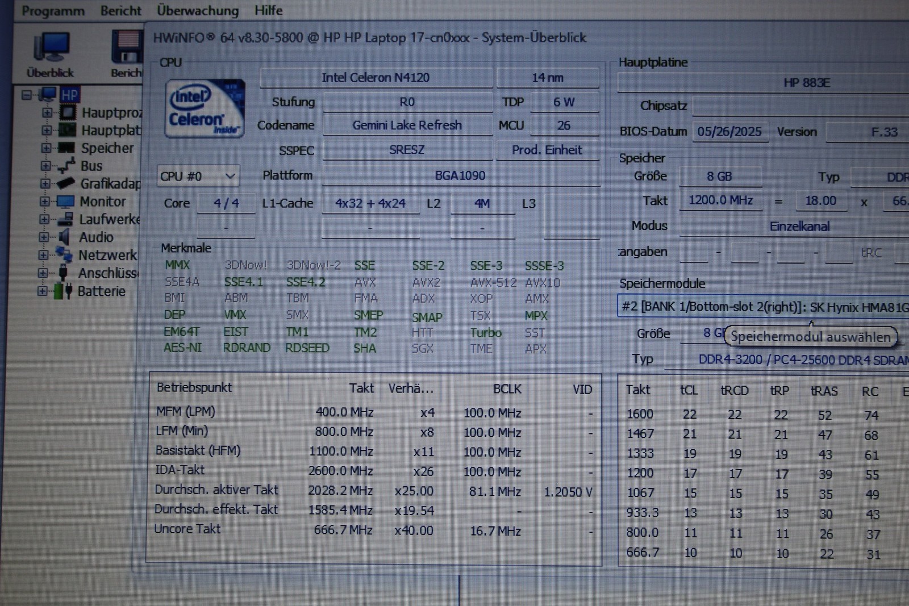
Task: Click the Speicher memory module icon
Action: tap(66, 148)
